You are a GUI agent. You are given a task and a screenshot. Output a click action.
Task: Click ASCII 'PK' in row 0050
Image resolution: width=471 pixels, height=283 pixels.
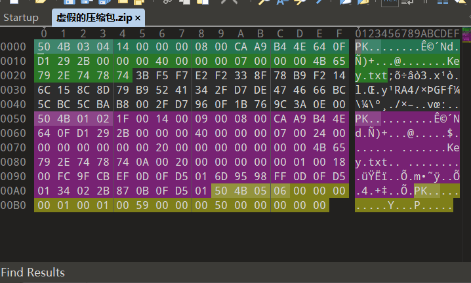point(361,119)
